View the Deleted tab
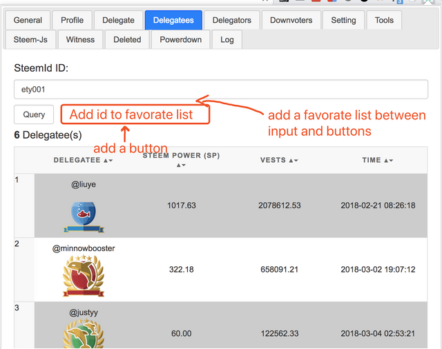442x349 pixels. [x=127, y=40]
